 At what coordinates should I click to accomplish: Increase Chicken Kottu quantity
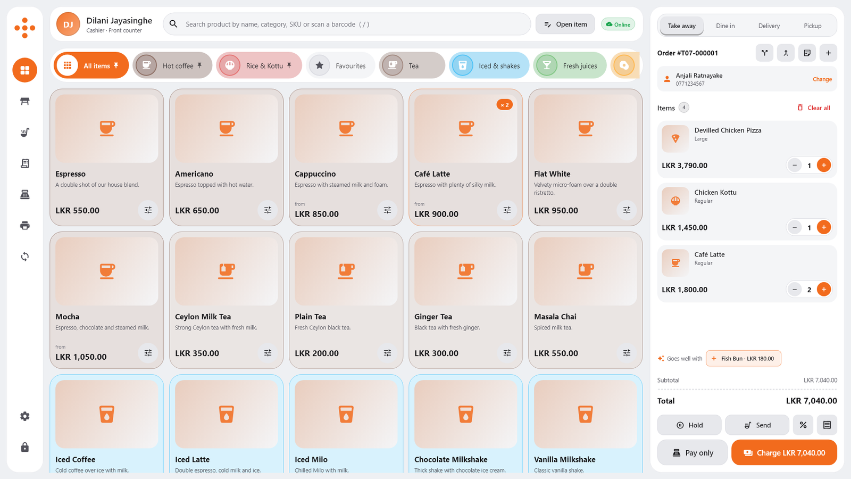824,227
